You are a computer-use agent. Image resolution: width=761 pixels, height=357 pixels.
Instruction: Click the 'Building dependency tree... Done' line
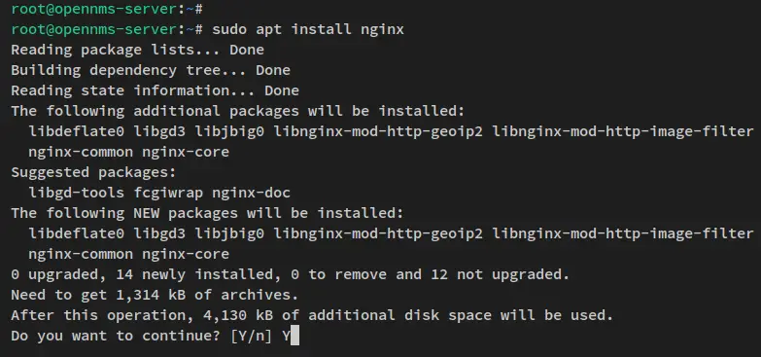(x=151, y=70)
